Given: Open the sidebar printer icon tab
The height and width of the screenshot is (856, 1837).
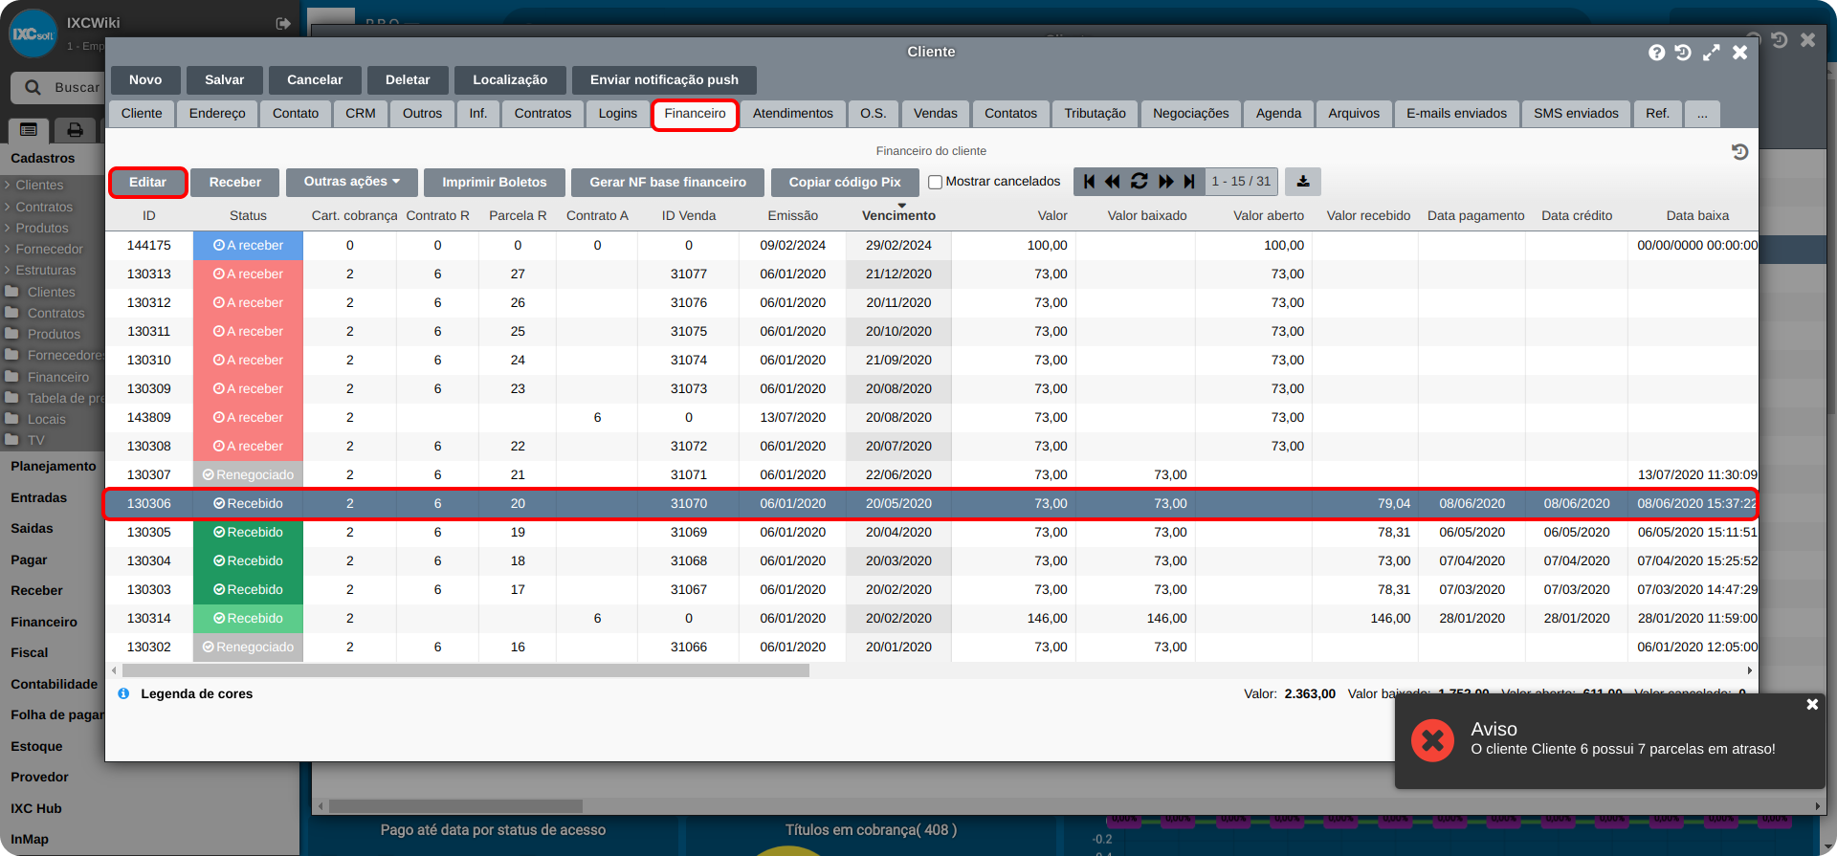Looking at the screenshot, I should 75,130.
